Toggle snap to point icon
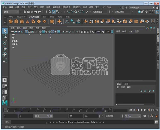 [76, 12]
